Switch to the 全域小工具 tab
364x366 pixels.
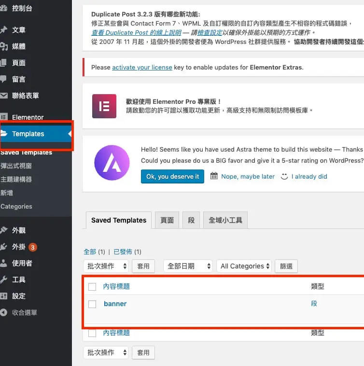tap(225, 220)
